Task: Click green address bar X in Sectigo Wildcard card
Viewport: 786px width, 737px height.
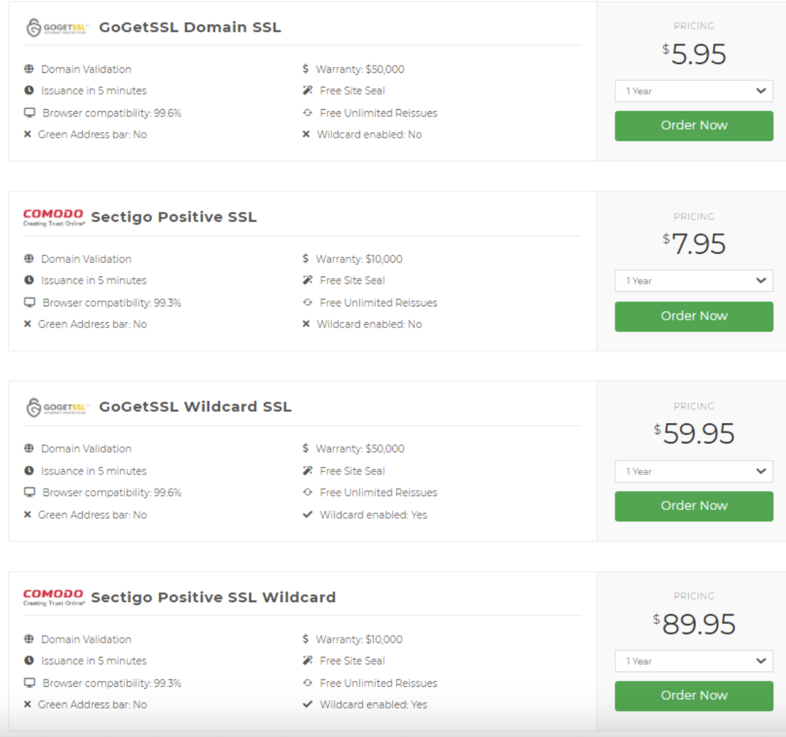Action: pyautogui.click(x=28, y=705)
